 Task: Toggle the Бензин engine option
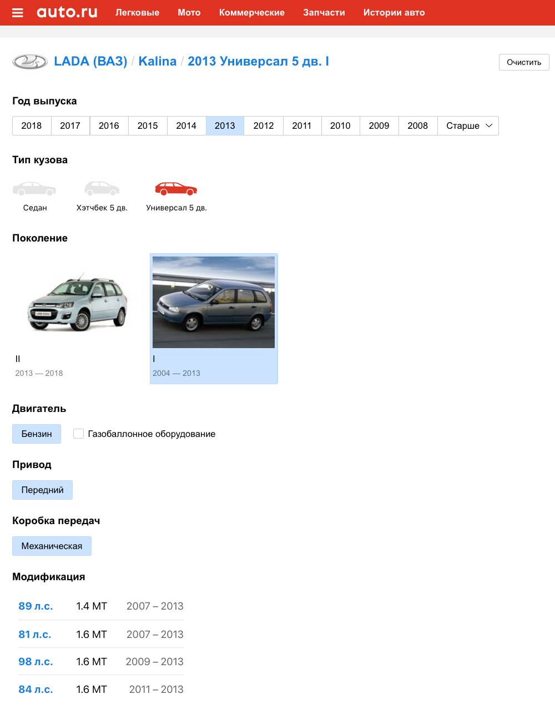click(37, 434)
